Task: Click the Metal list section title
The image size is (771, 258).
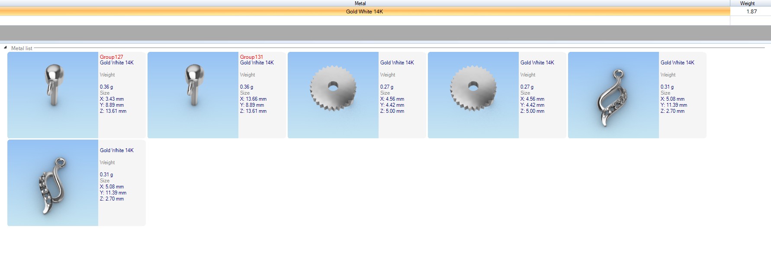Action: tap(22, 48)
